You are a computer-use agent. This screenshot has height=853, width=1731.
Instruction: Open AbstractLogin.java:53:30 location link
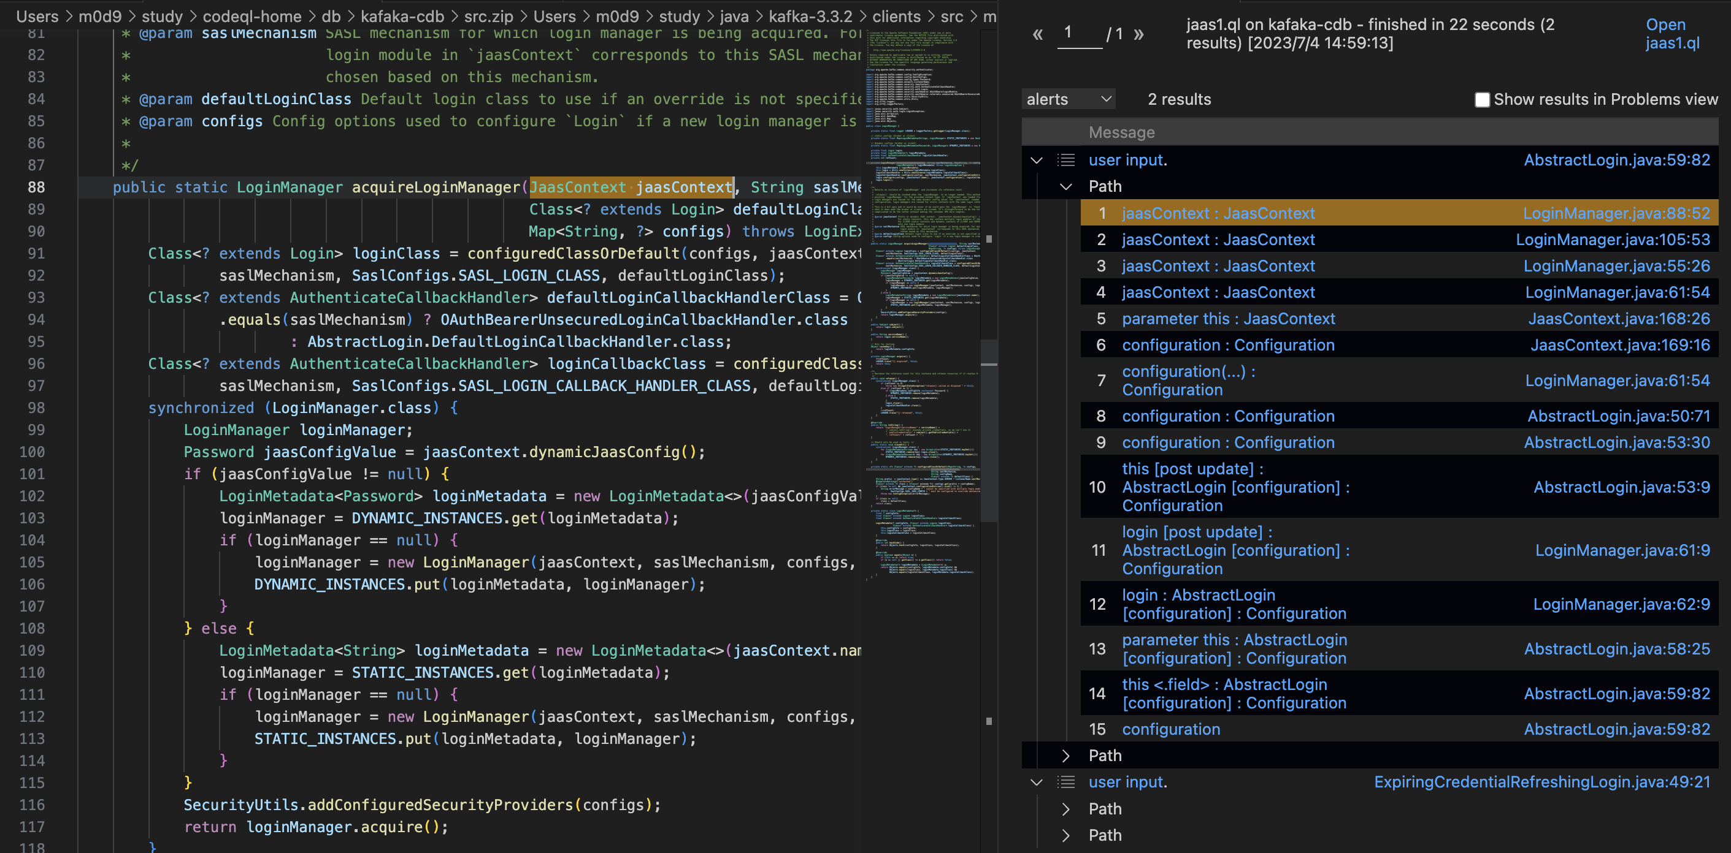coord(1617,442)
